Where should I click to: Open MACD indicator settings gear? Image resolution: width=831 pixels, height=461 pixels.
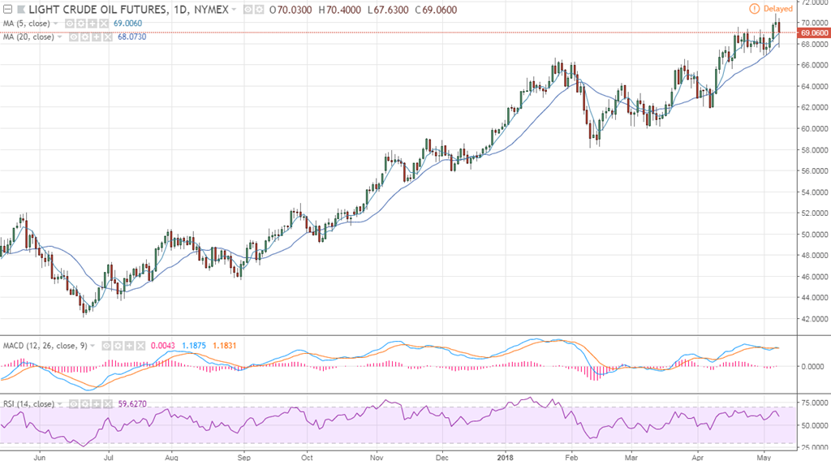pos(118,345)
